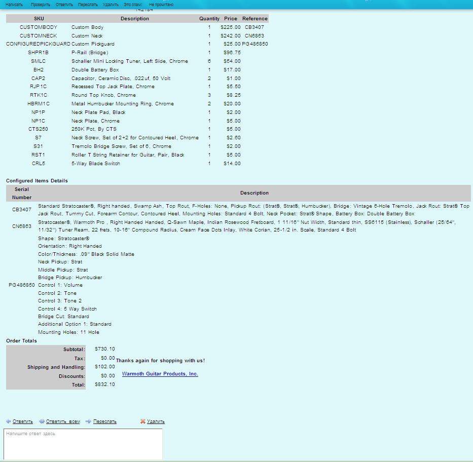Mark message with Это спам! in toolbar

[x=133, y=5]
